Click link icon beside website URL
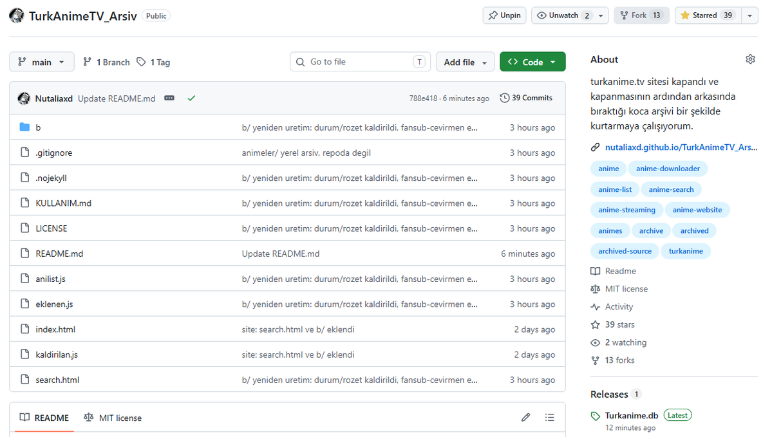 tap(595, 147)
